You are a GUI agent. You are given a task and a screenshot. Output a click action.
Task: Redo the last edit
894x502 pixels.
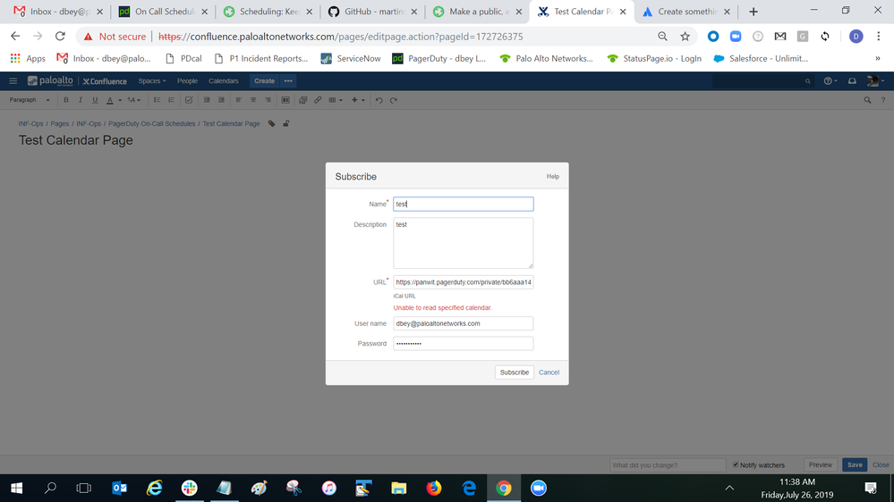click(394, 100)
